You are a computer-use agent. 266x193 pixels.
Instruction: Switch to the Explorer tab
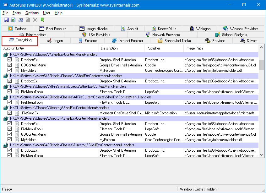[x=88, y=41]
